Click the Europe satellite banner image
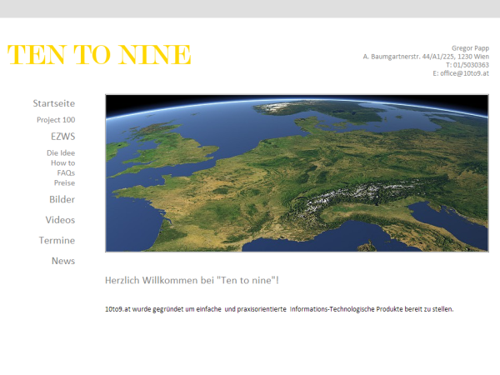 pos(297,173)
